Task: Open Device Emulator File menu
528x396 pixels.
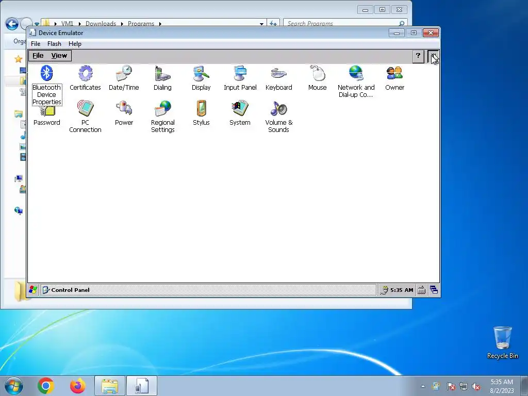Action: click(x=36, y=44)
